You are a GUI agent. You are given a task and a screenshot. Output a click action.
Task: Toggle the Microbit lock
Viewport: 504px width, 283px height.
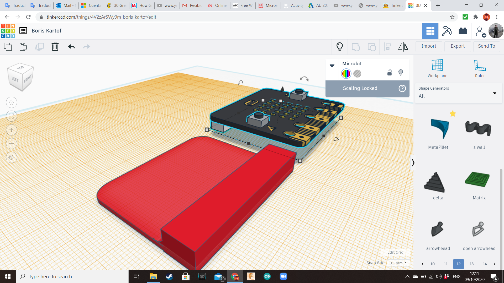[389, 73]
